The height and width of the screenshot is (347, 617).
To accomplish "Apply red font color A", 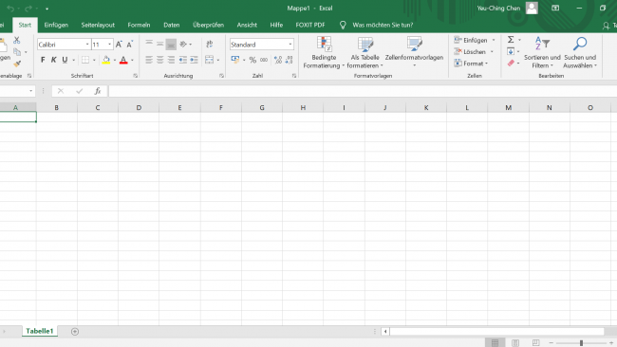I will tap(123, 60).
